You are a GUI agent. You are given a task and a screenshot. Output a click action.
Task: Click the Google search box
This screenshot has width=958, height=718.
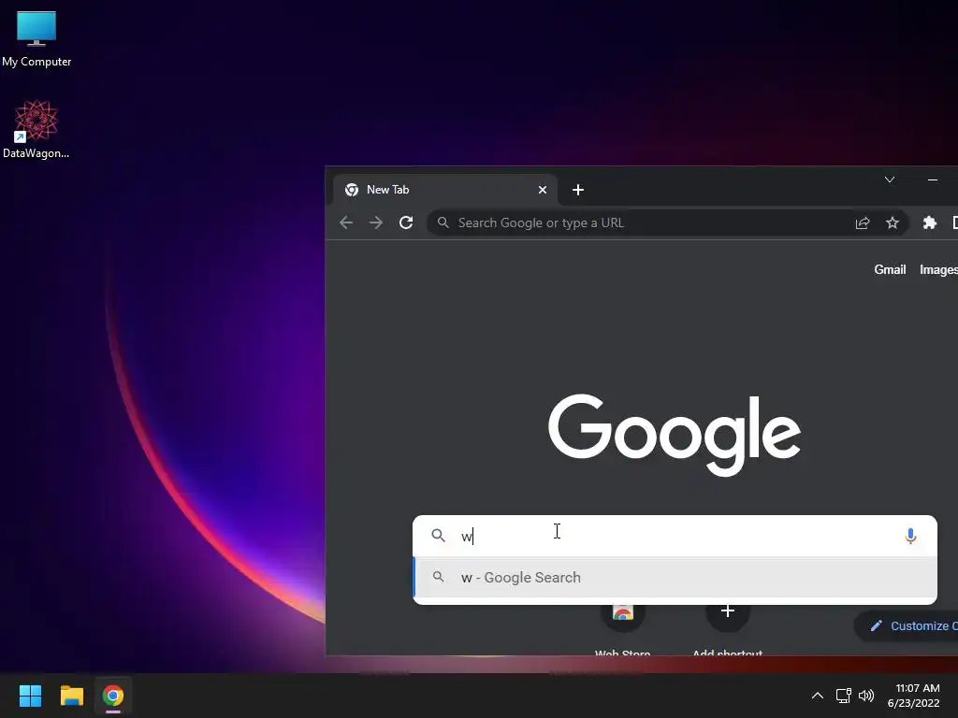click(x=675, y=536)
